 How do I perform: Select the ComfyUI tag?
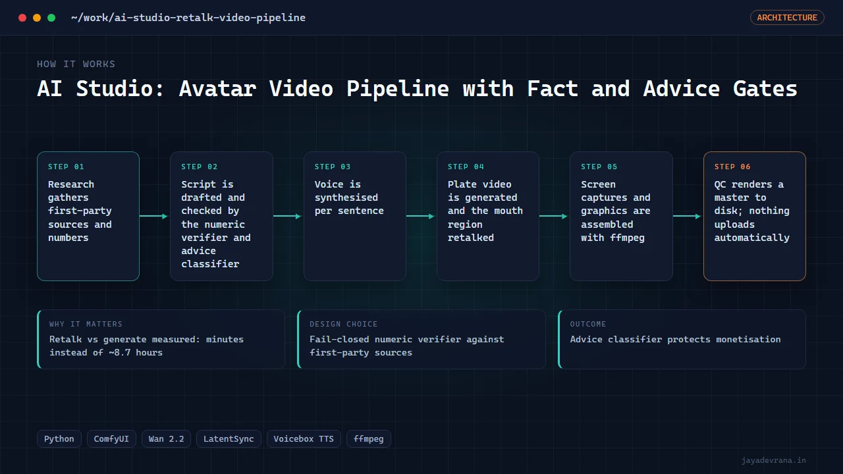pyautogui.click(x=111, y=439)
